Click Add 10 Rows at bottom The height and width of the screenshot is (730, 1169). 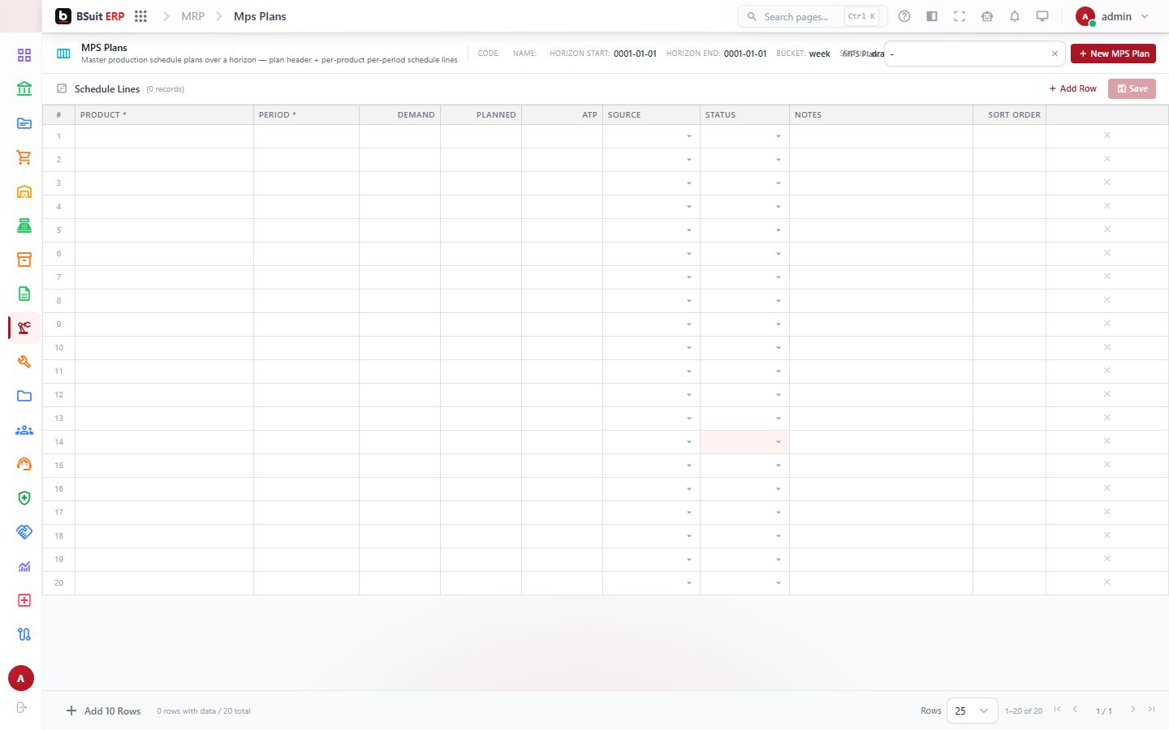pyautogui.click(x=103, y=711)
